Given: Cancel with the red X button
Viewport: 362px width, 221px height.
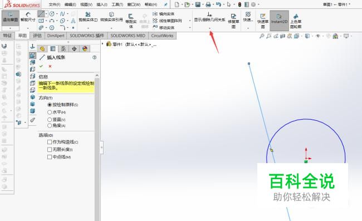Looking at the screenshot, I should click(x=50, y=66).
